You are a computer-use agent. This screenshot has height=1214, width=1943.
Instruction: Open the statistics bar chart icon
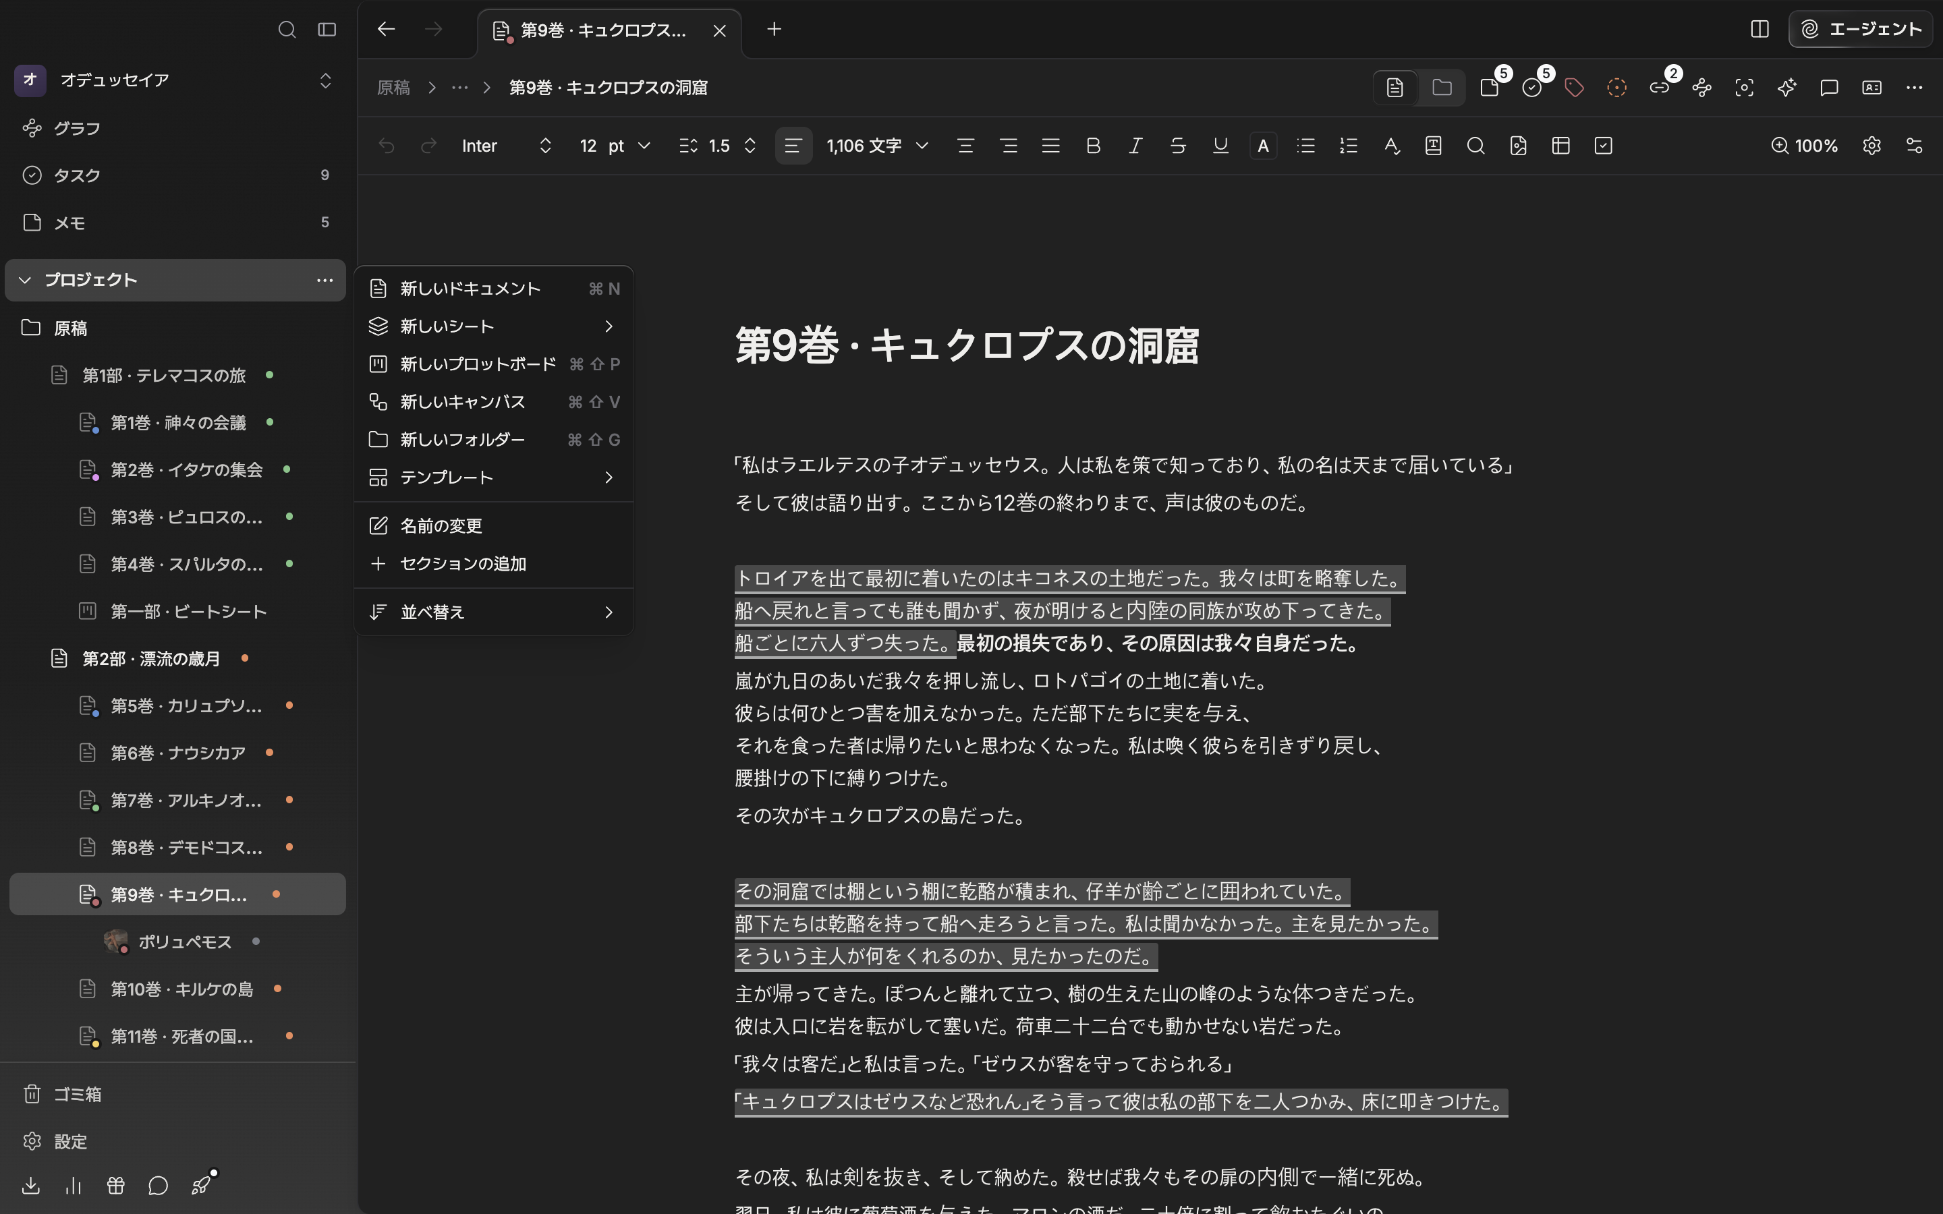(x=73, y=1186)
